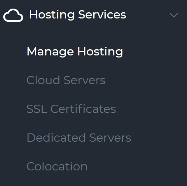Choose the highlighted Manage Hosting link

click(x=75, y=51)
